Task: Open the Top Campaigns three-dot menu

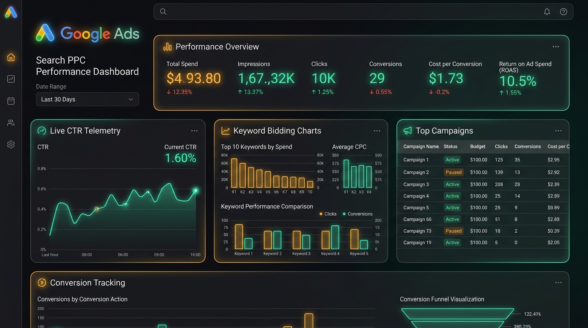Action: (x=559, y=131)
